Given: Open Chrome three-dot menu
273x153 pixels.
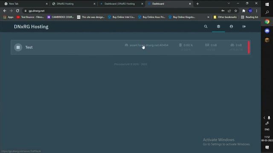Looking at the screenshot, I should click(x=256, y=11).
